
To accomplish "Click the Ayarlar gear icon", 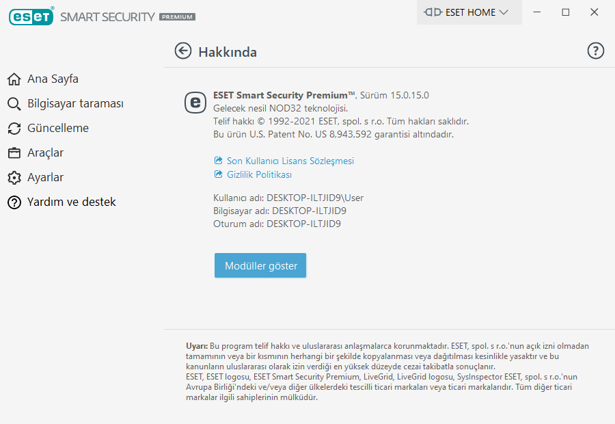I will [14, 178].
